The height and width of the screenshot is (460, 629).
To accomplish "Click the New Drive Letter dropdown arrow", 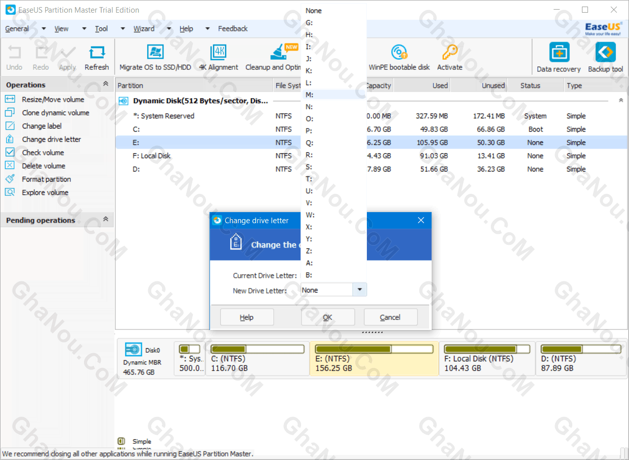I will [x=359, y=290].
